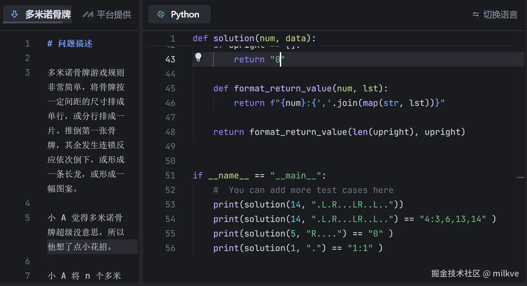The width and height of the screenshot is (527, 286).
Task: Click the 切换语言 swap arrows icon
Action: point(476,15)
